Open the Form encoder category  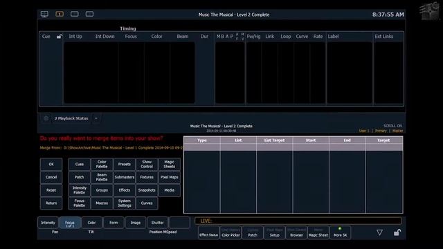coord(114,223)
